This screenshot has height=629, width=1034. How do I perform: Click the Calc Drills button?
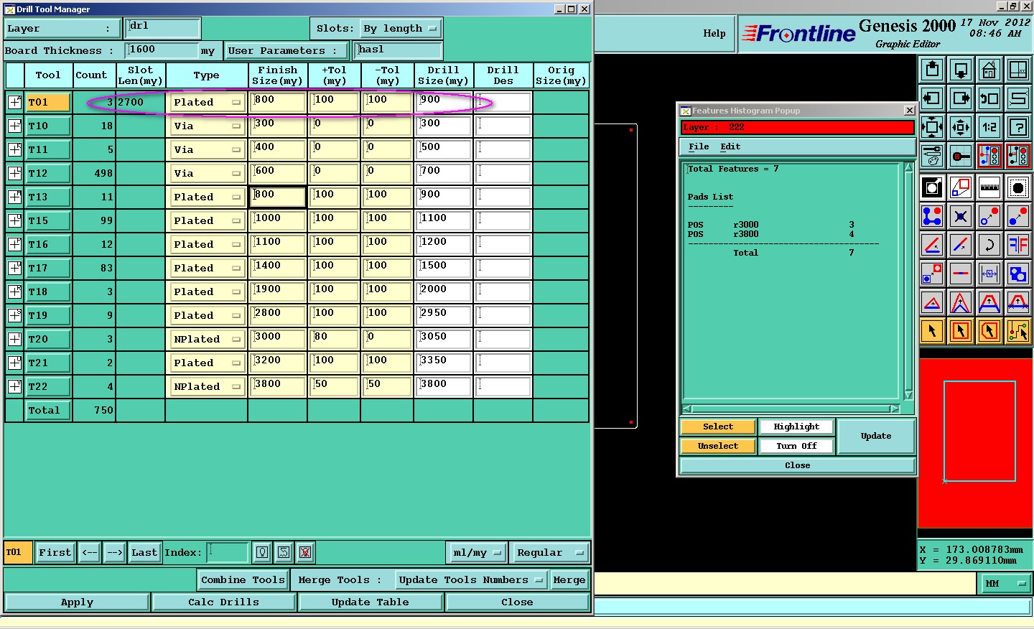click(223, 602)
